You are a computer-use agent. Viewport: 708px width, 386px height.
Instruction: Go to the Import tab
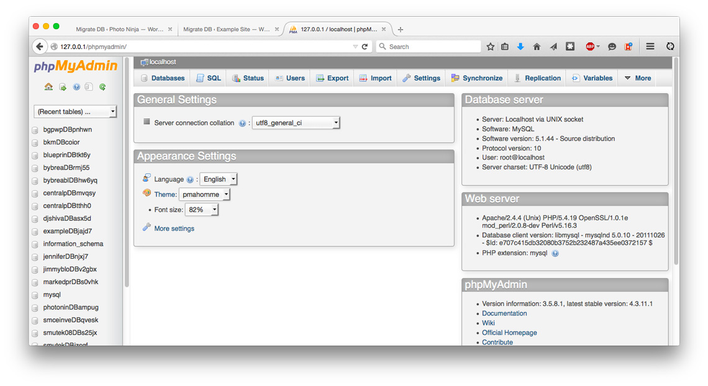pos(375,78)
